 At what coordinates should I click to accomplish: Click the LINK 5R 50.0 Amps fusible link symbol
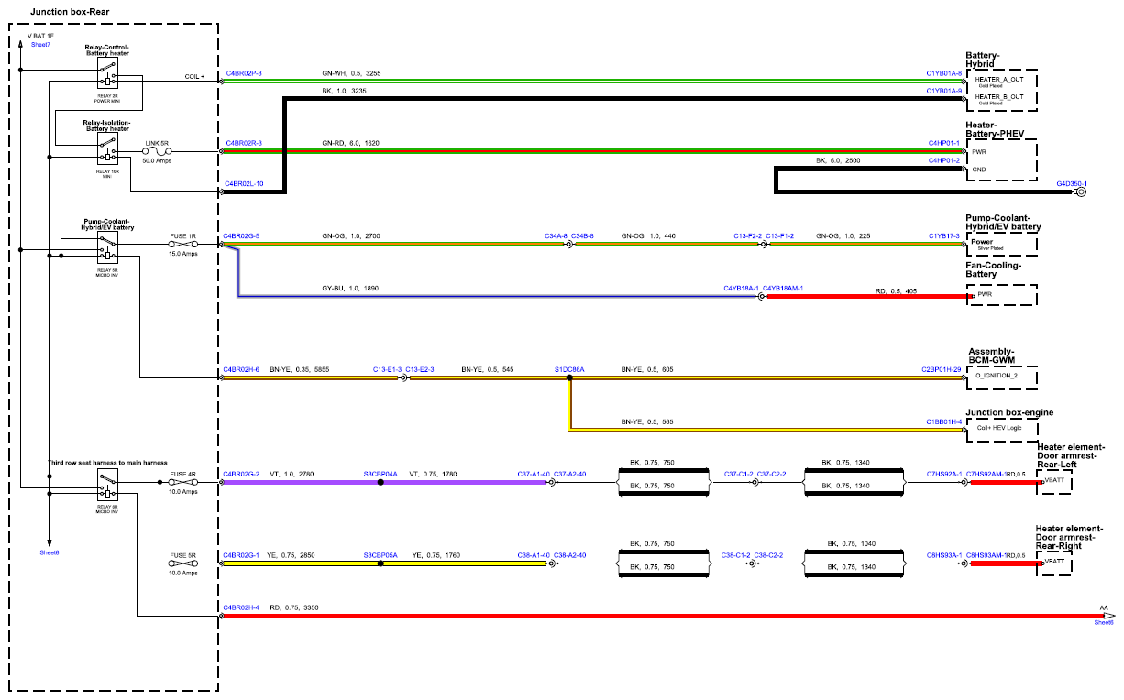pyautogui.click(x=158, y=151)
